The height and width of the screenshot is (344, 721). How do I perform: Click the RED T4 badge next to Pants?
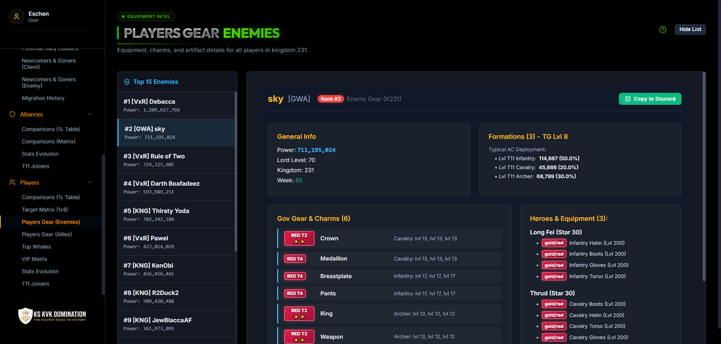click(x=296, y=294)
